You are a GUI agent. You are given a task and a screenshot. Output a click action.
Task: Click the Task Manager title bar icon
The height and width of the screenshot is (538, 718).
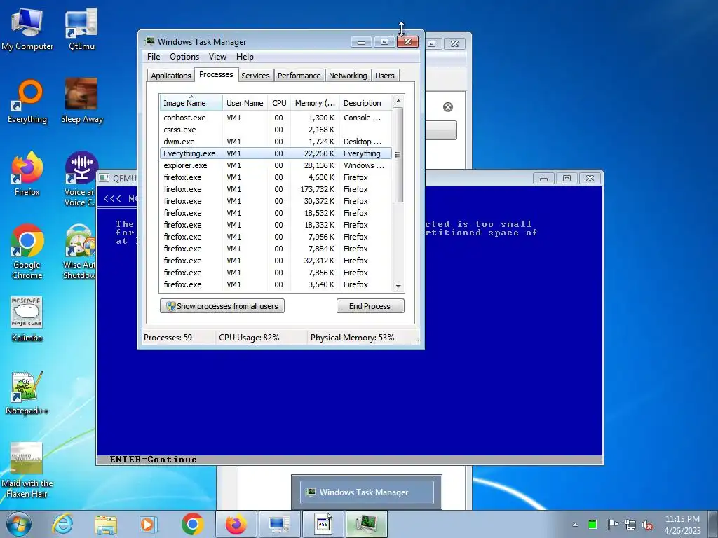(149, 41)
